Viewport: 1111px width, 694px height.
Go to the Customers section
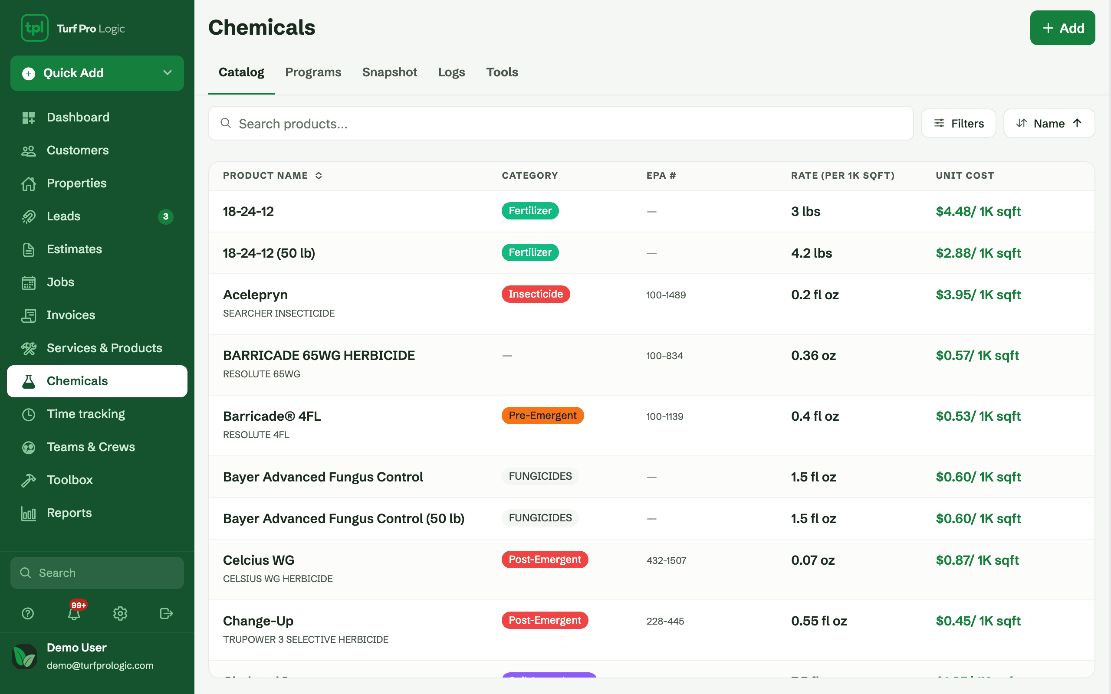[97, 151]
